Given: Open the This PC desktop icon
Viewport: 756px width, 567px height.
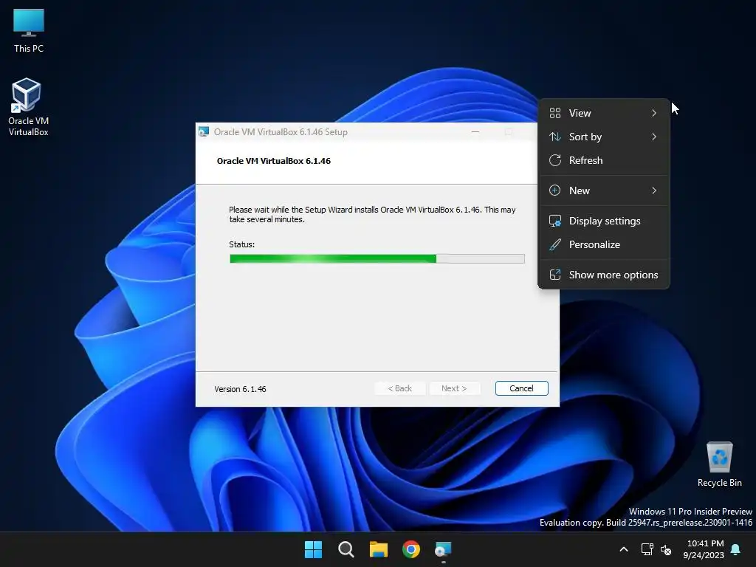Looking at the screenshot, I should click(29, 31).
